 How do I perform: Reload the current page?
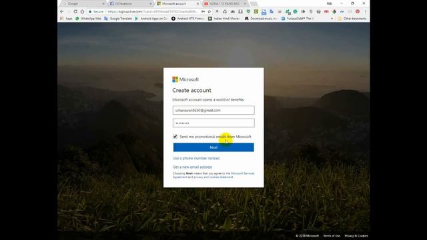(x=75, y=11)
